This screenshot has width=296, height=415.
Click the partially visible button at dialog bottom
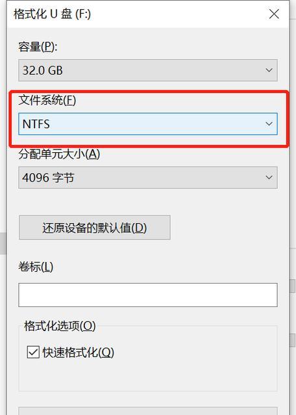pos(148,411)
